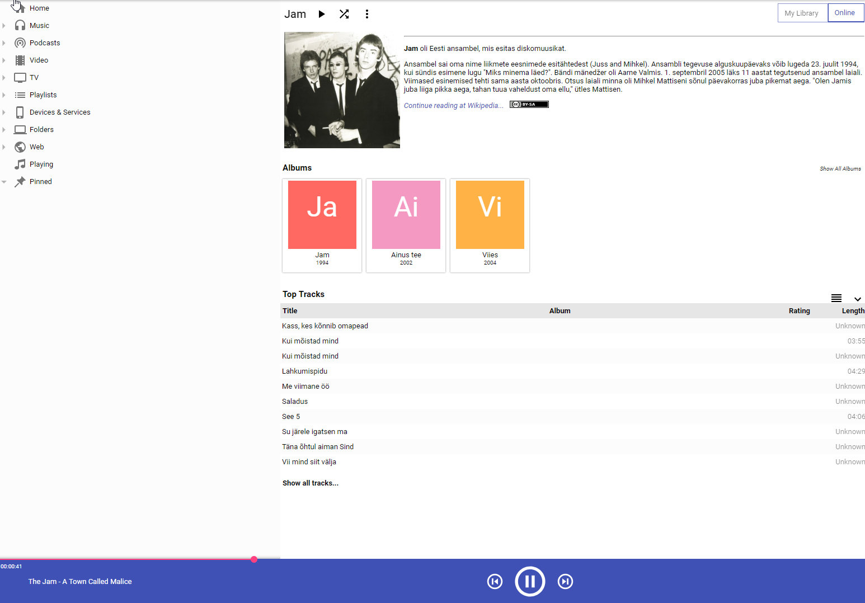Pause the currently playing track
865x603 pixels.
[x=530, y=582]
